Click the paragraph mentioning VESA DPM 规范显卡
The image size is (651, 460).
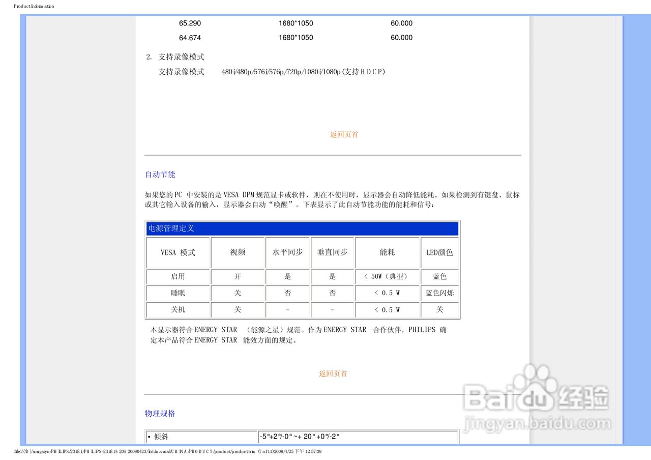click(x=332, y=199)
